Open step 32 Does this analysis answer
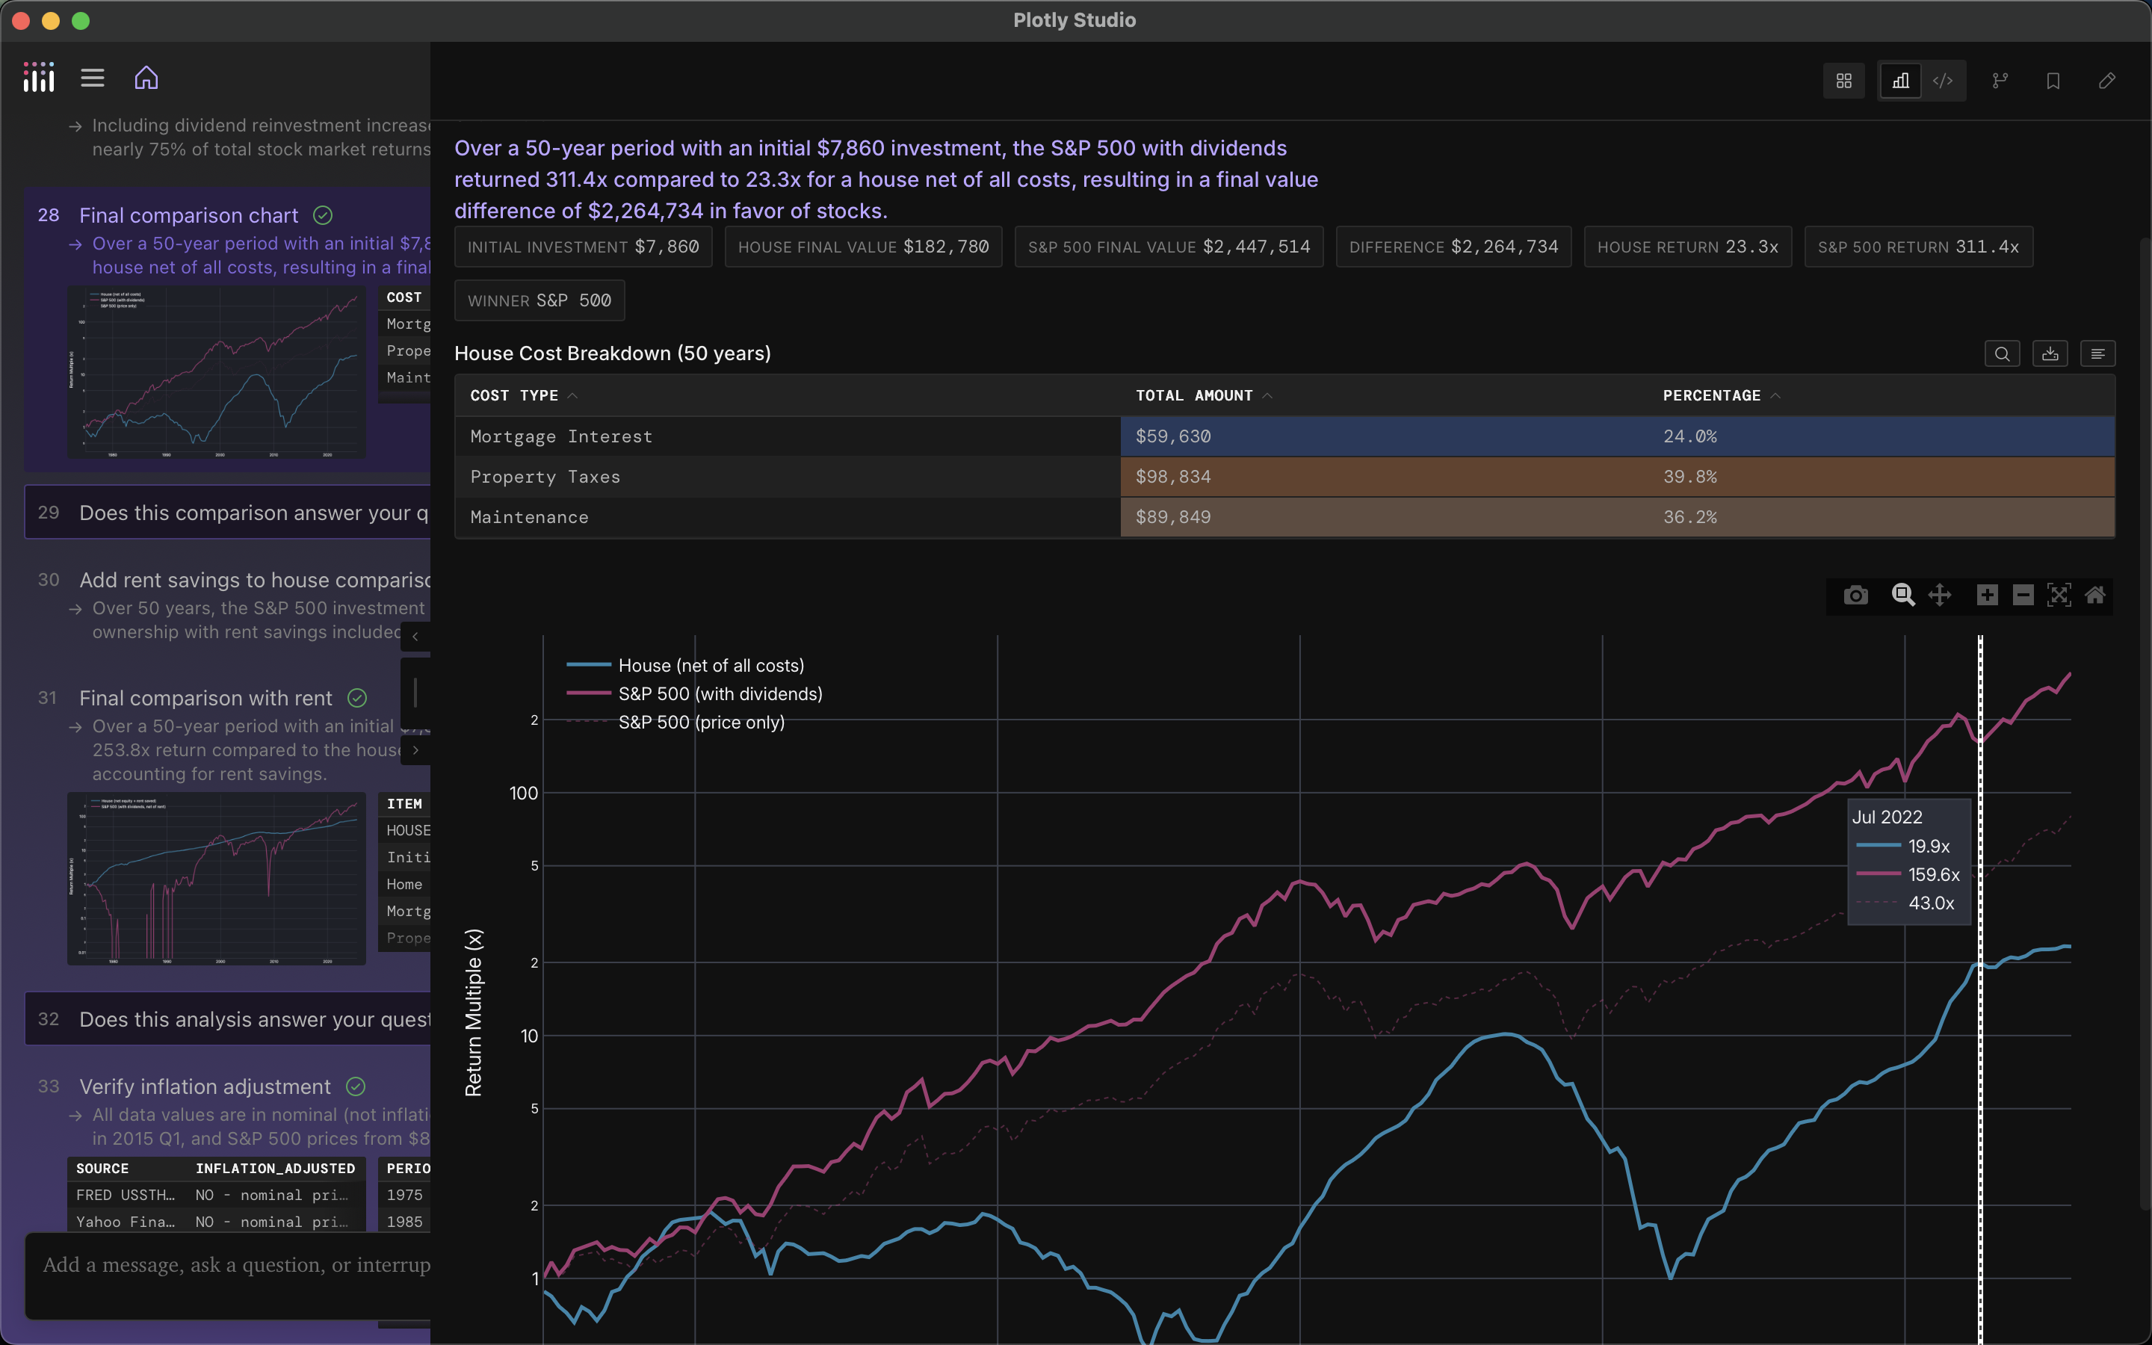This screenshot has height=1345, width=2152. coord(228,1019)
